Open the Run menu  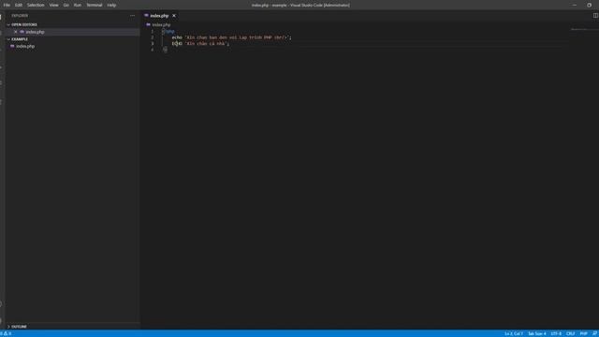click(78, 5)
